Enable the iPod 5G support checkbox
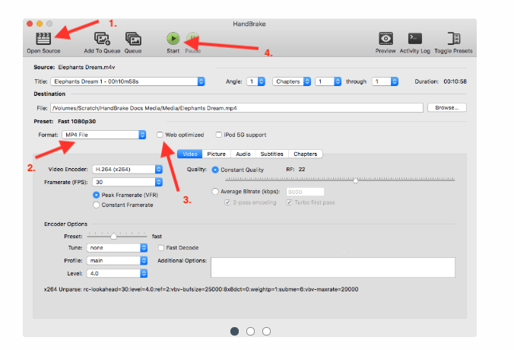This screenshot has height=350, width=514. 219,135
